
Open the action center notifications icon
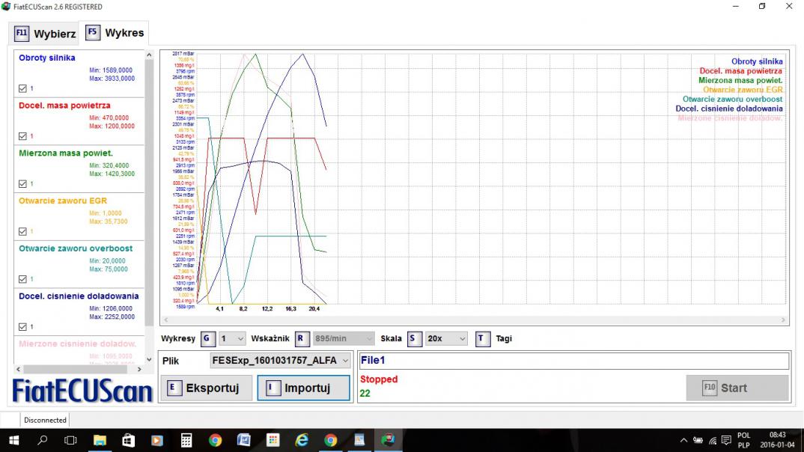[x=726, y=440]
